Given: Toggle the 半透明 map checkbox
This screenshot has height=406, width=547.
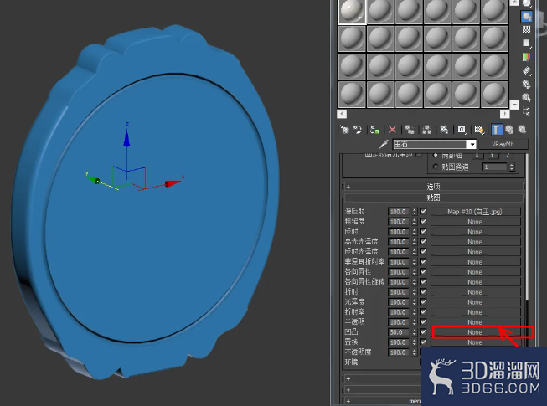Looking at the screenshot, I should pos(423,322).
